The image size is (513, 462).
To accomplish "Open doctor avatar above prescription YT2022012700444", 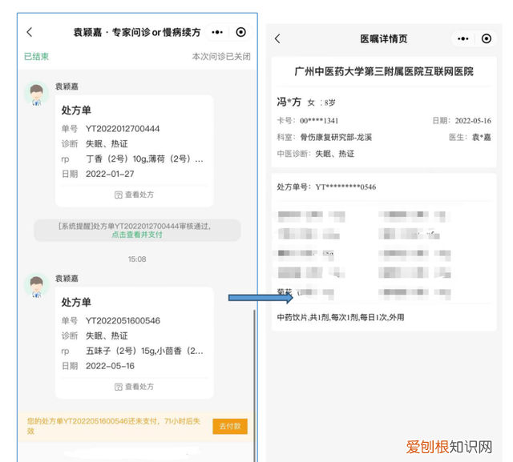I will (36, 94).
